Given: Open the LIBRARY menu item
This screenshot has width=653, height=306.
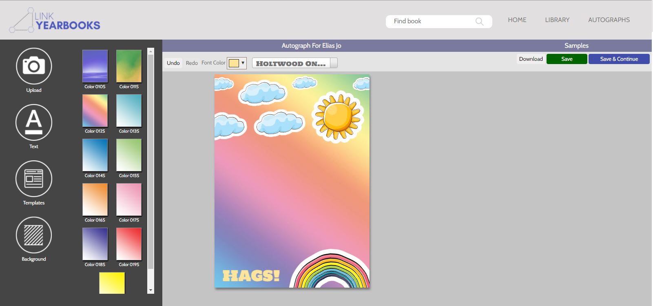Looking at the screenshot, I should pos(557,20).
